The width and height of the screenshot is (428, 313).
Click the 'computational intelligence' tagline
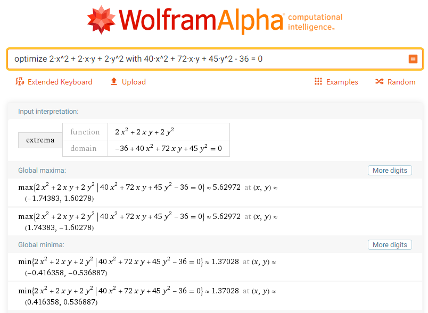pos(315,22)
